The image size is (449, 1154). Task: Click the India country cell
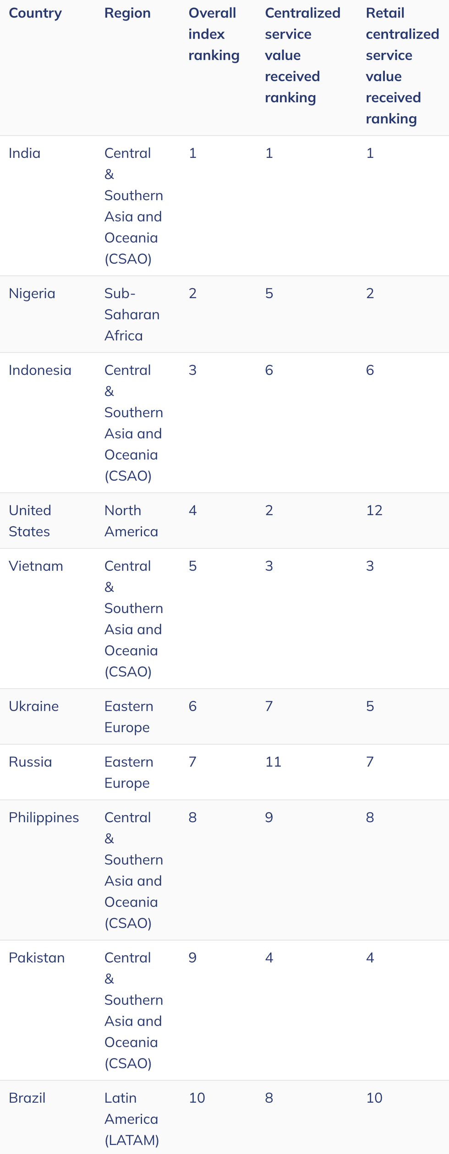click(25, 153)
